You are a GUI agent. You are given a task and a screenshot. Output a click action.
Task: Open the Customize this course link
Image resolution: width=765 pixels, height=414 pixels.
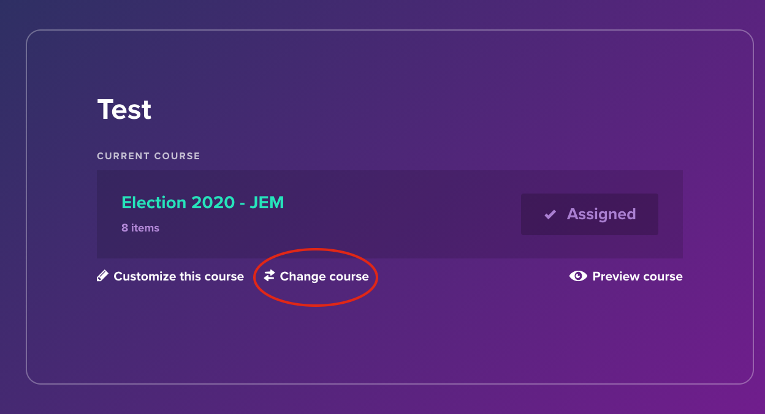point(178,277)
